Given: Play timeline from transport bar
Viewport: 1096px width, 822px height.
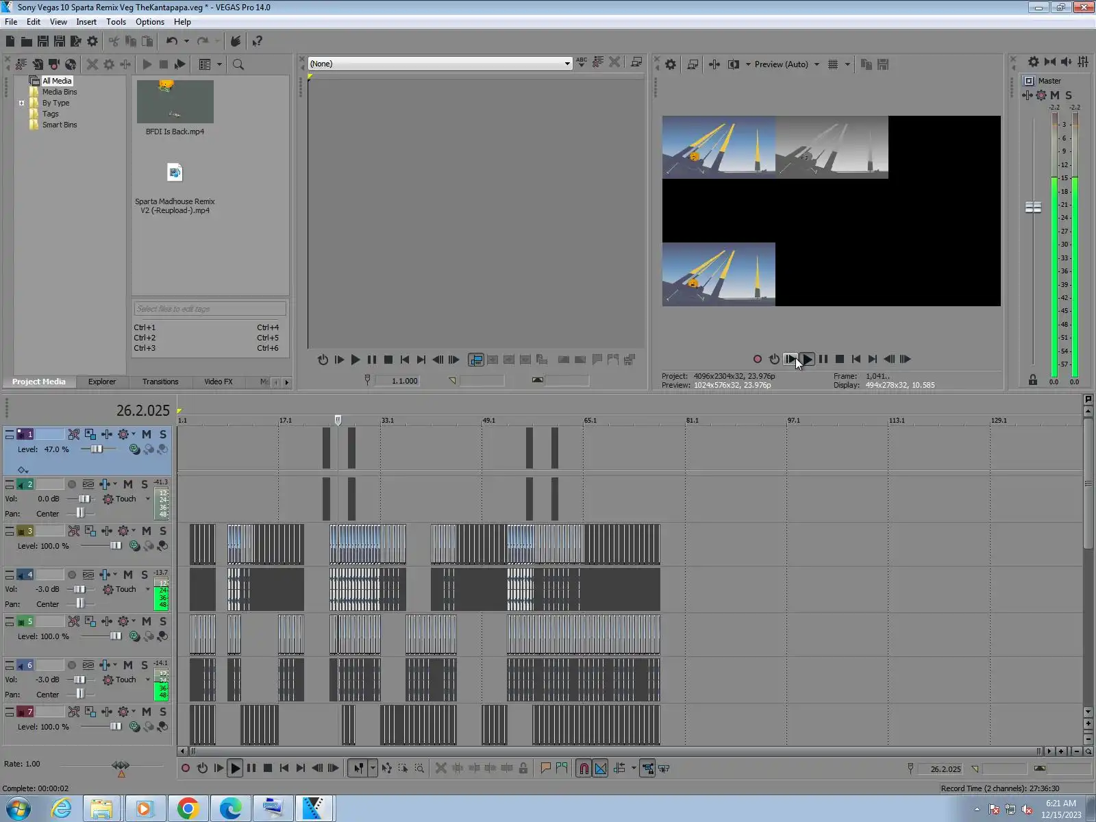Looking at the screenshot, I should point(235,769).
